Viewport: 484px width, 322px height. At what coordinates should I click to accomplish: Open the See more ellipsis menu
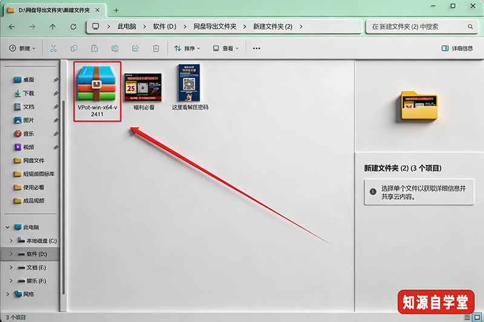257,48
